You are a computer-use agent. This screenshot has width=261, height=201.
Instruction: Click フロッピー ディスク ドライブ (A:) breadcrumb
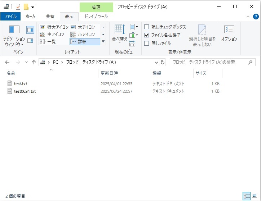[x=91, y=62]
